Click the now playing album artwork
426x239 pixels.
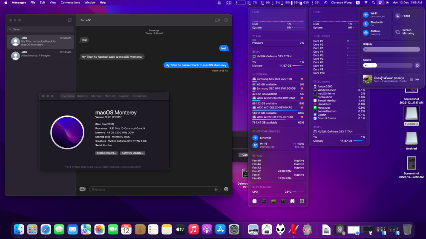click(368, 79)
